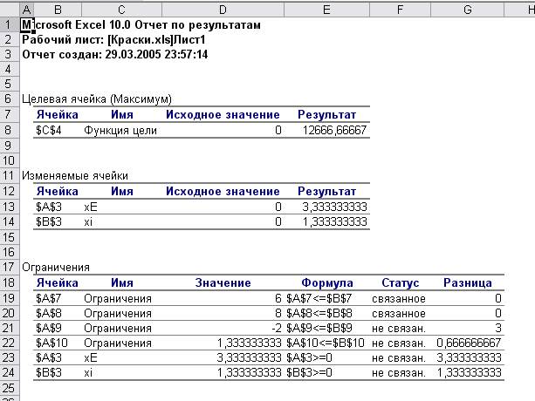Click the 'Функция цели' name cell
This screenshot has width=535, height=401.
pyautogui.click(x=120, y=130)
